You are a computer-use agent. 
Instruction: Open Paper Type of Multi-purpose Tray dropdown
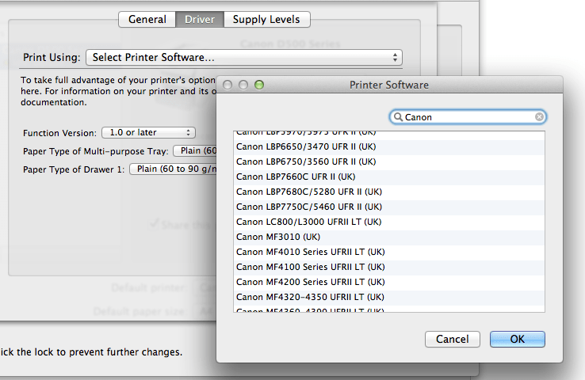[x=195, y=151]
